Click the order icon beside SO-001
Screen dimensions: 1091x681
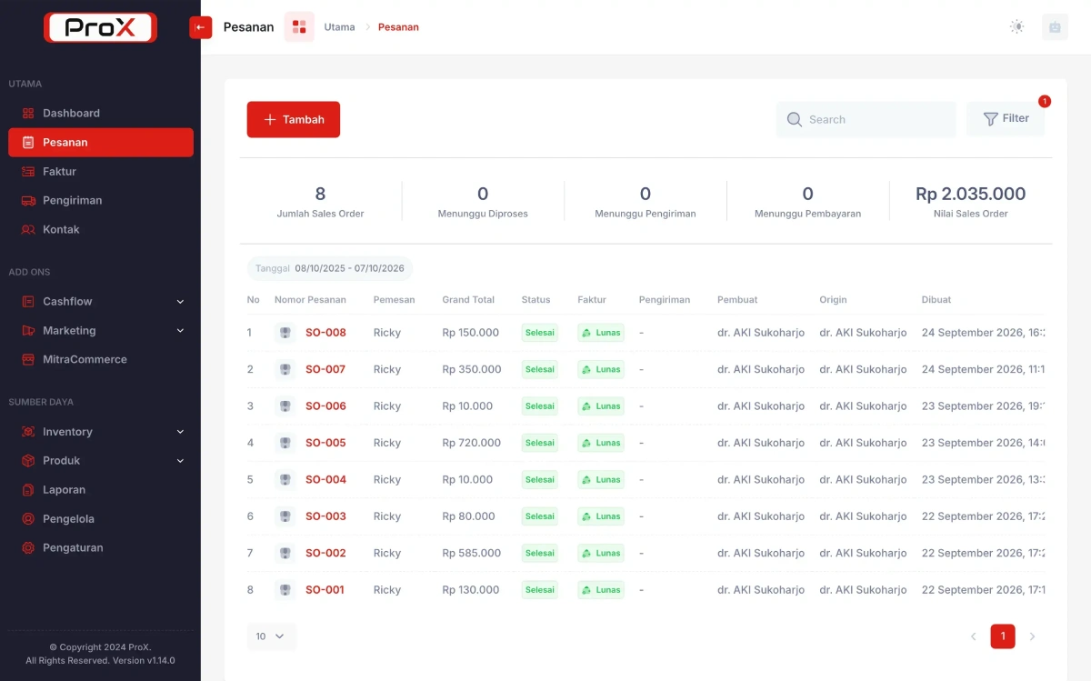[x=285, y=590]
